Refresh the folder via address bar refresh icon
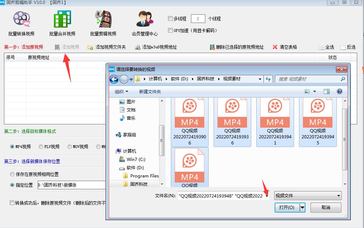 268,79
